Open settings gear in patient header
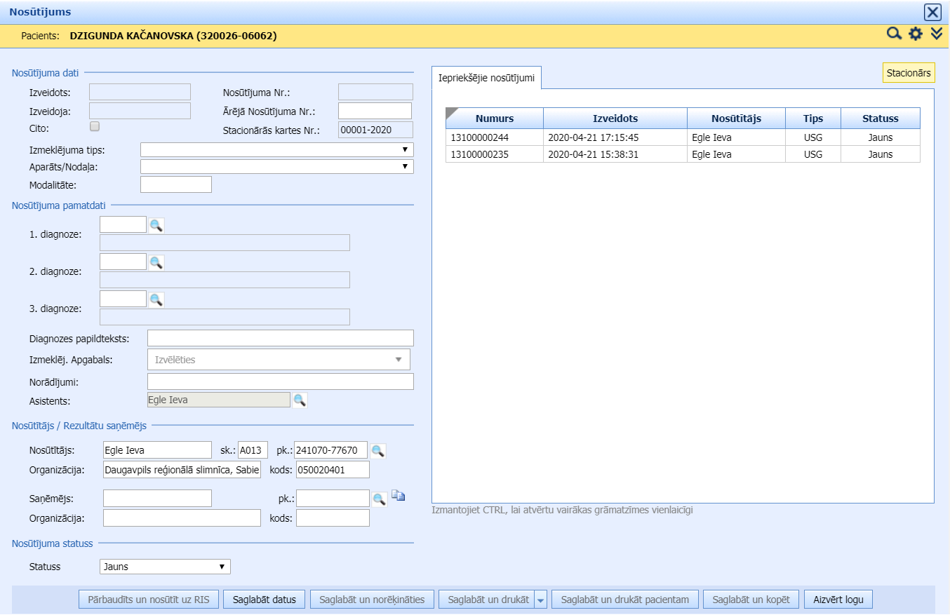This screenshot has width=950, height=615. tap(915, 34)
